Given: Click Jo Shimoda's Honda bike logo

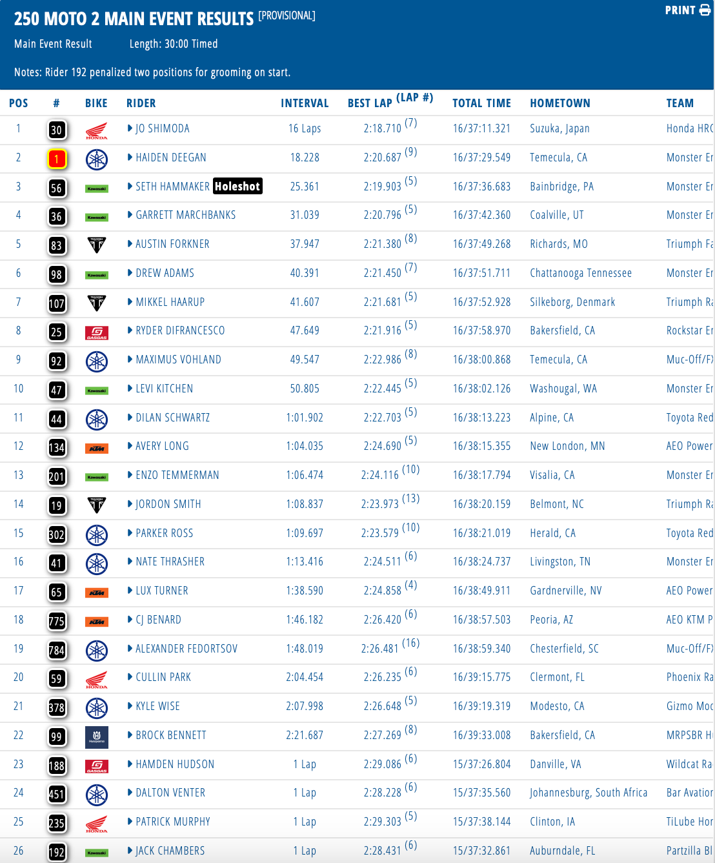Looking at the screenshot, I should 97,131.
